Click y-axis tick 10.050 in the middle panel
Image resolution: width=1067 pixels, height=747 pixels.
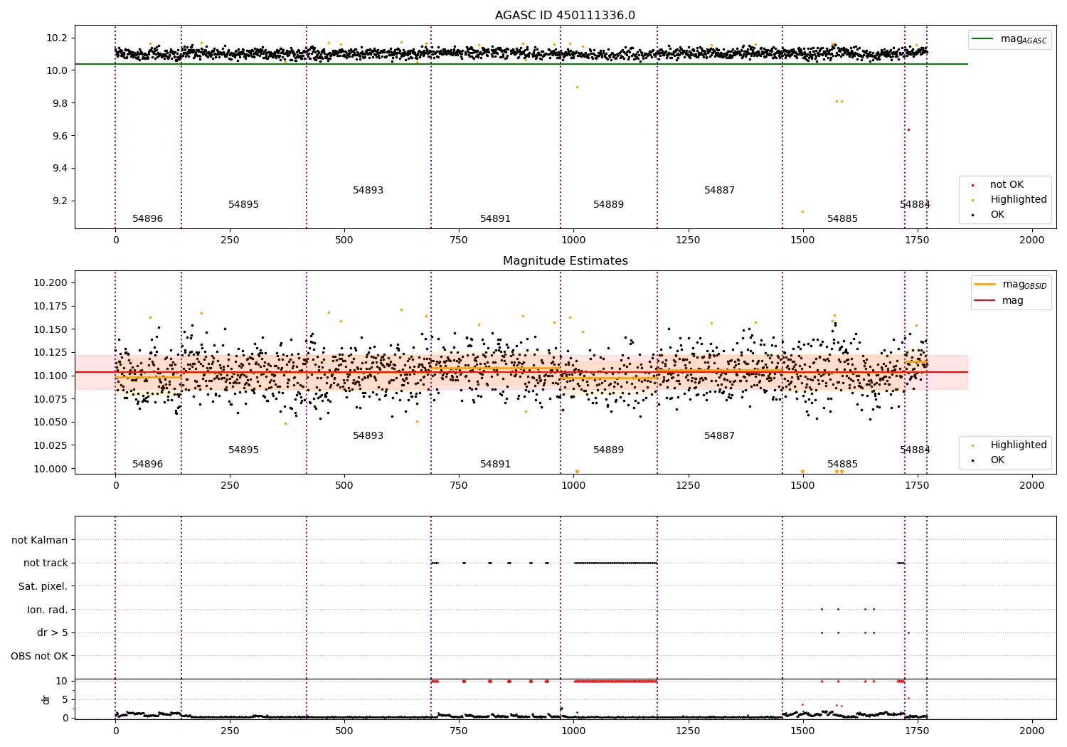[51, 423]
